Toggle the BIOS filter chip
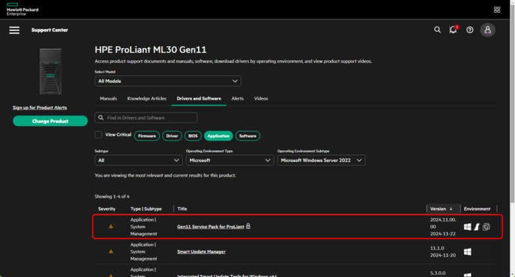Screen dimensions: 515x277 (x=193, y=136)
